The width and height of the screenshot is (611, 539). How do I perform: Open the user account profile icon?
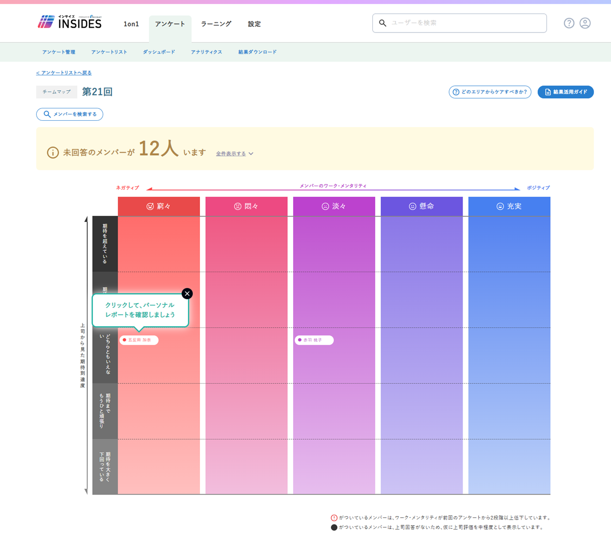pos(585,23)
